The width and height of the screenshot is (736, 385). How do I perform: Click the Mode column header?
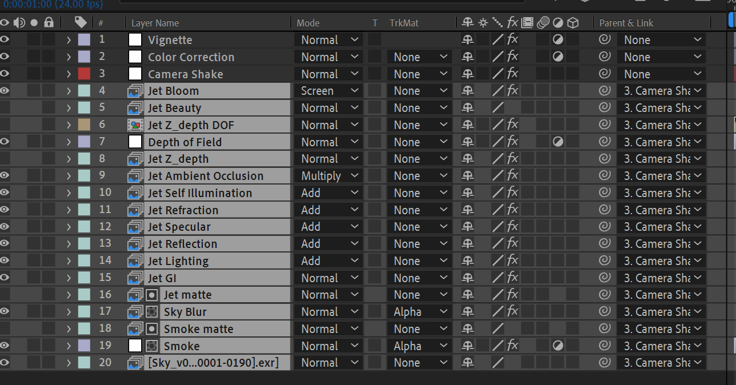point(308,23)
